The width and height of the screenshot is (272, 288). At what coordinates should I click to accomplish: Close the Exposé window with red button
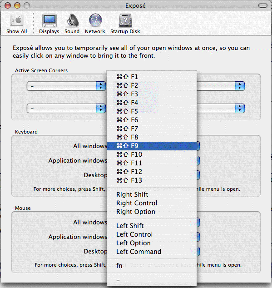8,5
